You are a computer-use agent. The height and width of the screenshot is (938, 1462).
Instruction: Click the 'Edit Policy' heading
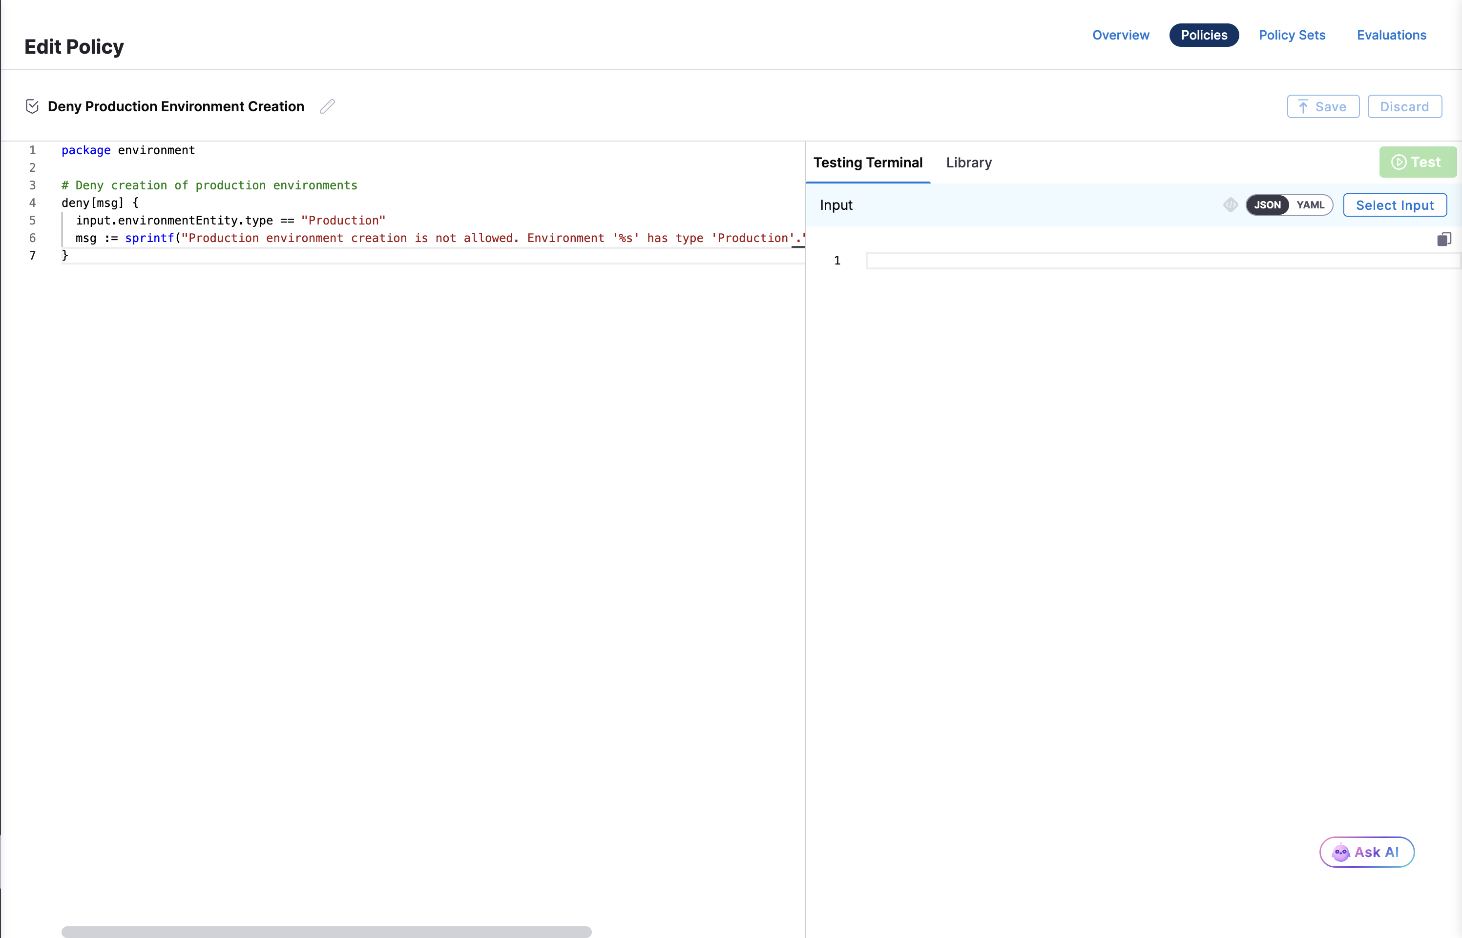coord(74,47)
